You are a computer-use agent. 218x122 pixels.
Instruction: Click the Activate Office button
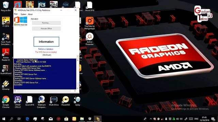point(46,28)
